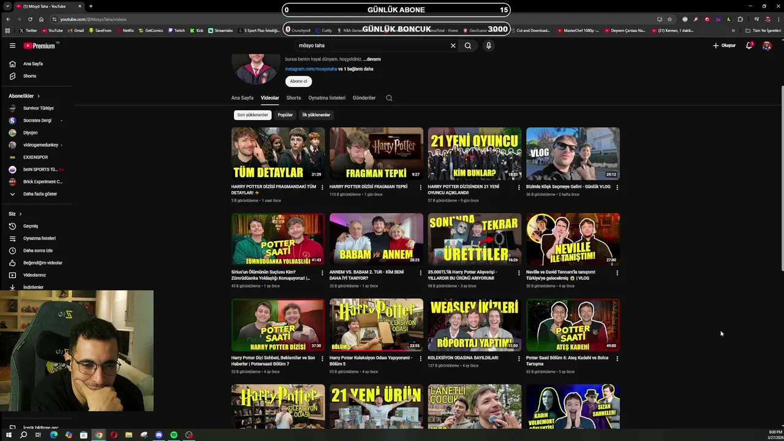Select the Popüler filter chip

[285, 115]
